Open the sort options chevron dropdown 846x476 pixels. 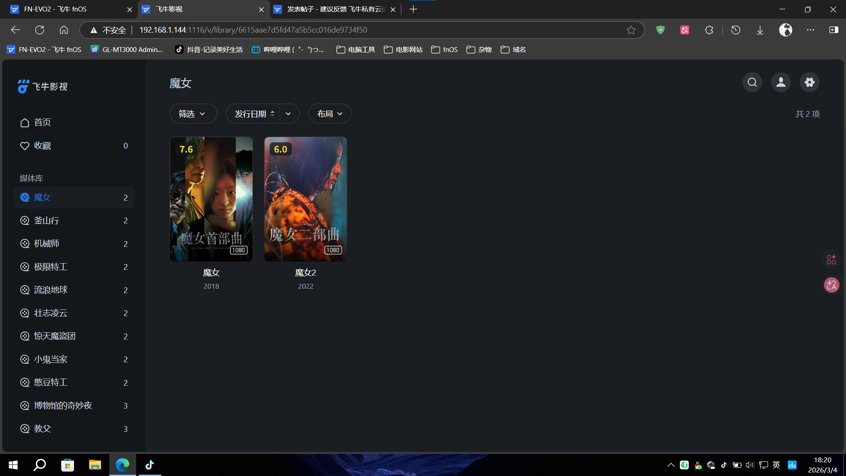(x=288, y=114)
